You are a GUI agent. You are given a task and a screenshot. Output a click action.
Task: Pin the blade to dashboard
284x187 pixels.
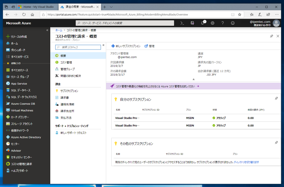pos(271,36)
